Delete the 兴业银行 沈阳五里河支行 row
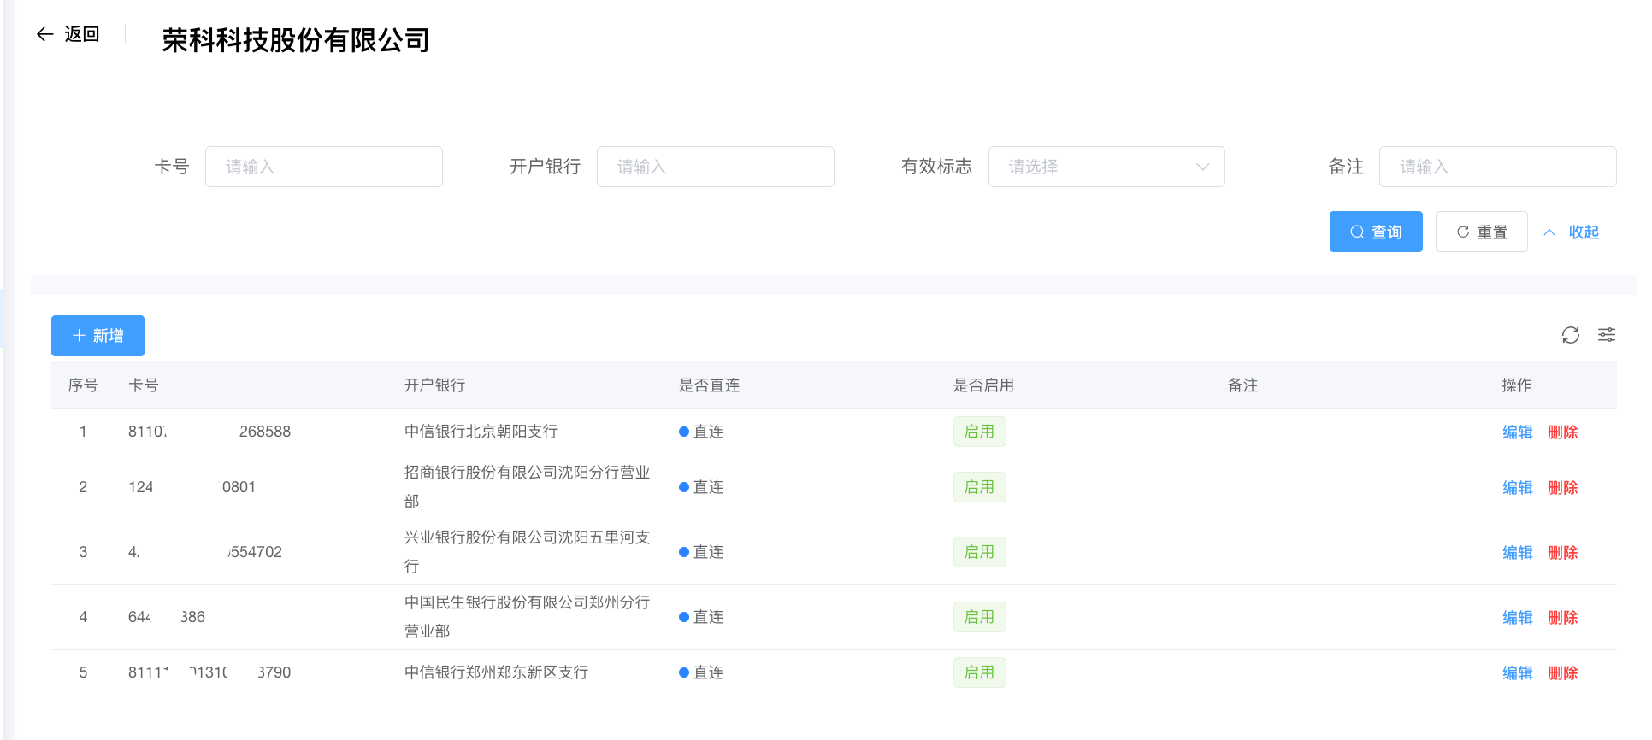The height and width of the screenshot is (740, 1652). [x=1562, y=553]
